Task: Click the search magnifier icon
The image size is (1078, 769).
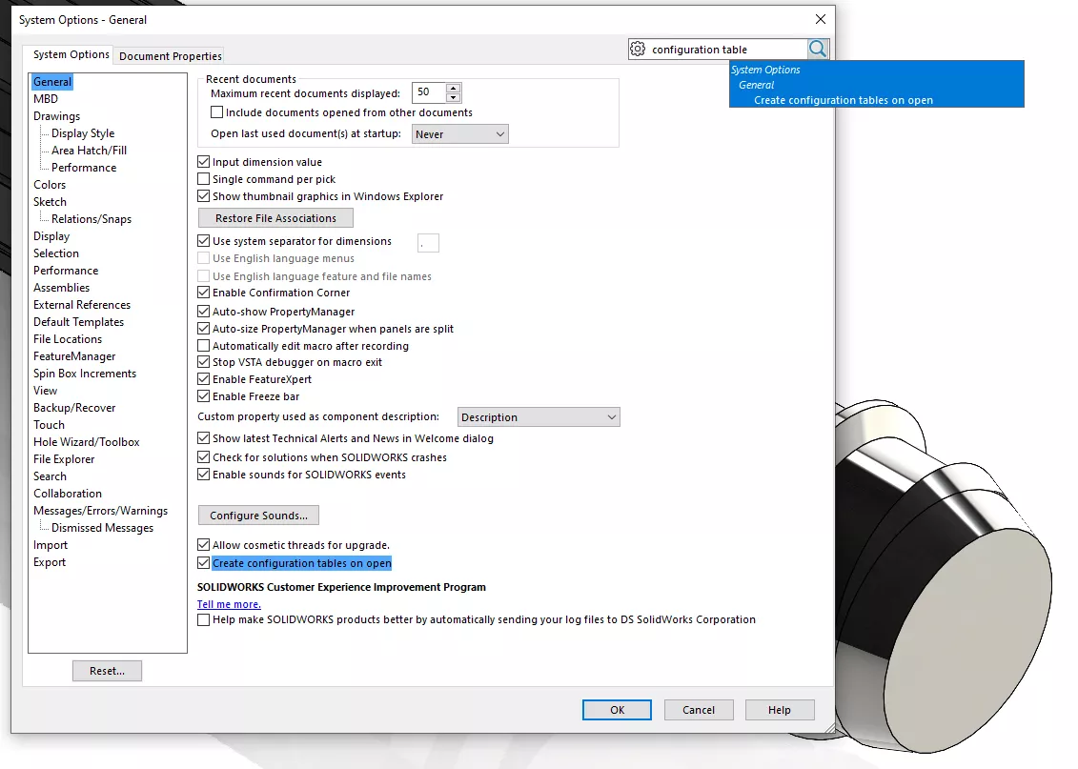Action: [818, 50]
